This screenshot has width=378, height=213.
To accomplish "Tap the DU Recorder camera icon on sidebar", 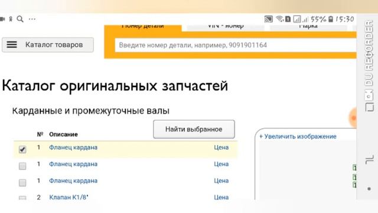I will pyautogui.click(x=369, y=96).
